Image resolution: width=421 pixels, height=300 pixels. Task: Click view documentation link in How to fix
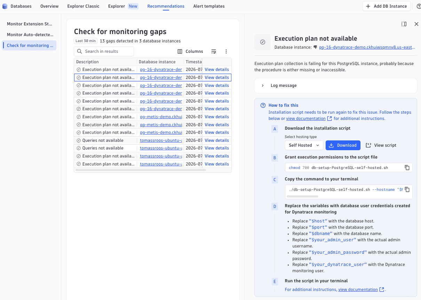pyautogui.click(x=306, y=119)
